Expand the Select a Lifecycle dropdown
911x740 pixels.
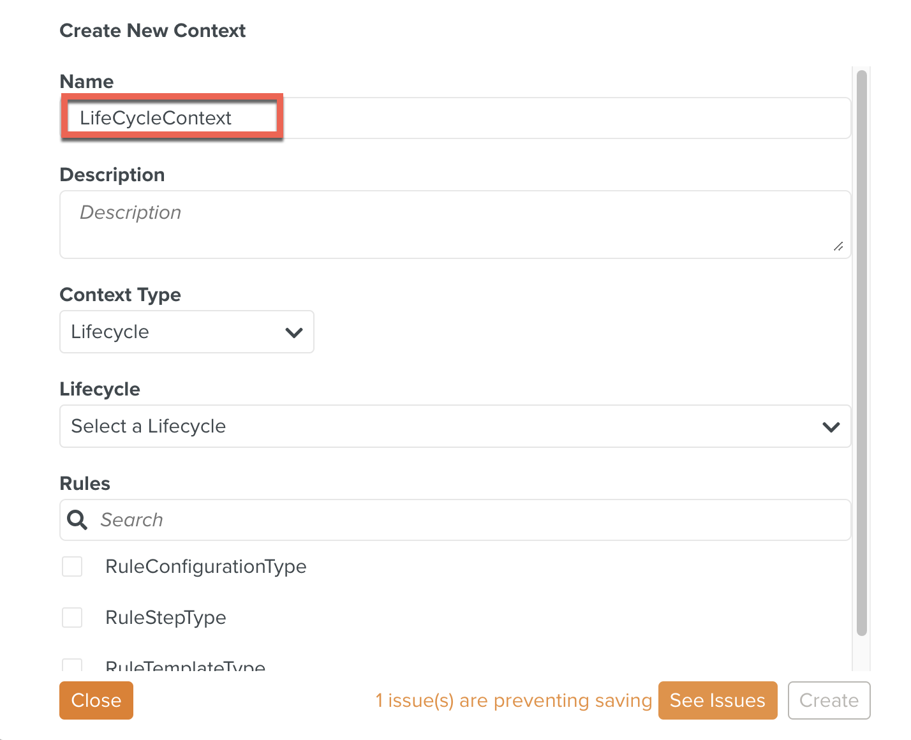[x=454, y=426]
